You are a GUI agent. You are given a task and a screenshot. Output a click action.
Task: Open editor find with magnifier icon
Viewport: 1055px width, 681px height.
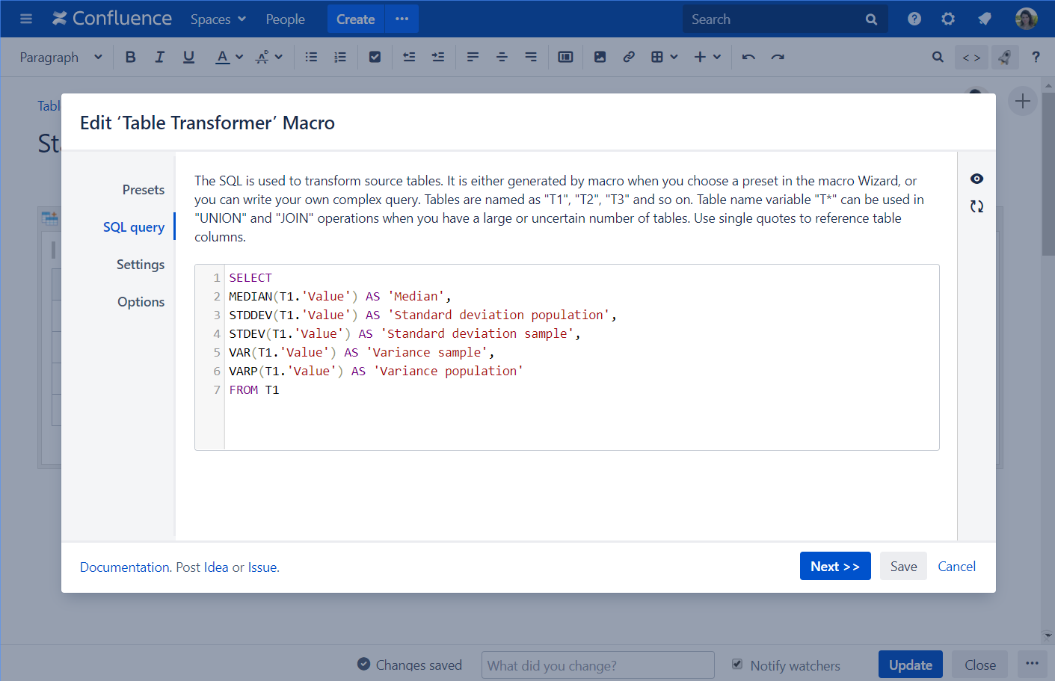pos(938,57)
